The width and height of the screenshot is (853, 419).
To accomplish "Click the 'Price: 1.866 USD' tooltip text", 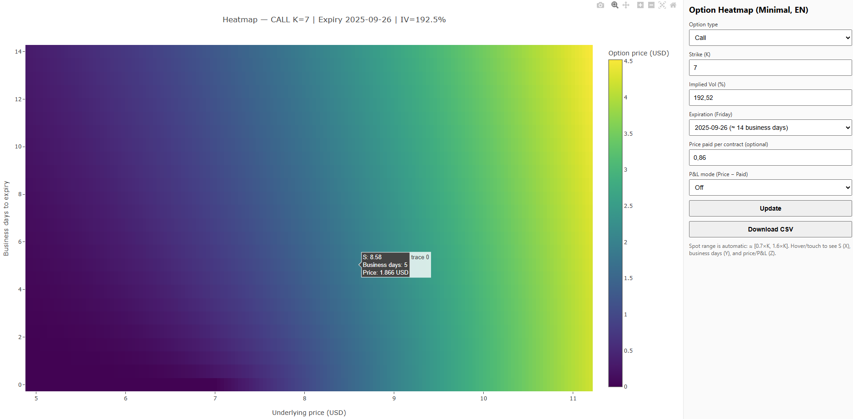I will (386, 273).
